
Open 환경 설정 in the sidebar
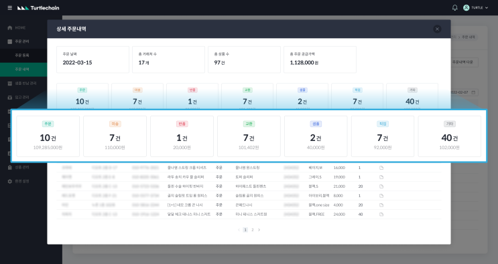(22, 181)
